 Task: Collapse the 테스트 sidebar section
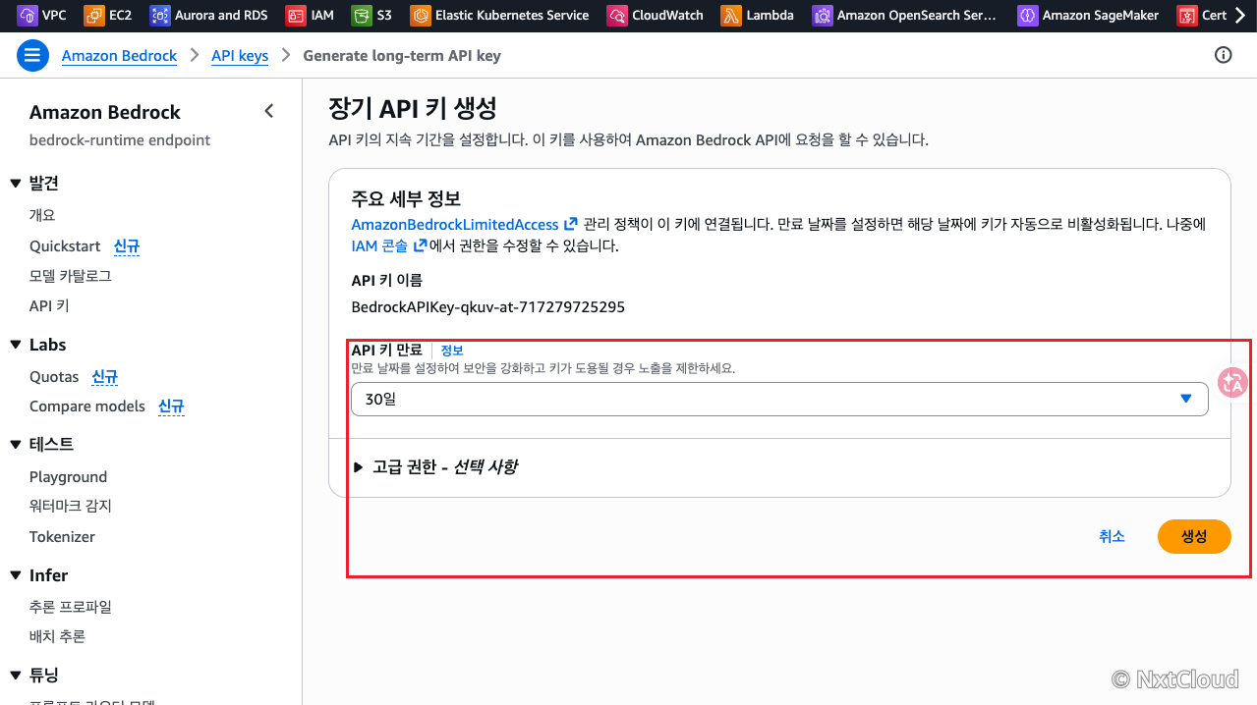point(15,444)
